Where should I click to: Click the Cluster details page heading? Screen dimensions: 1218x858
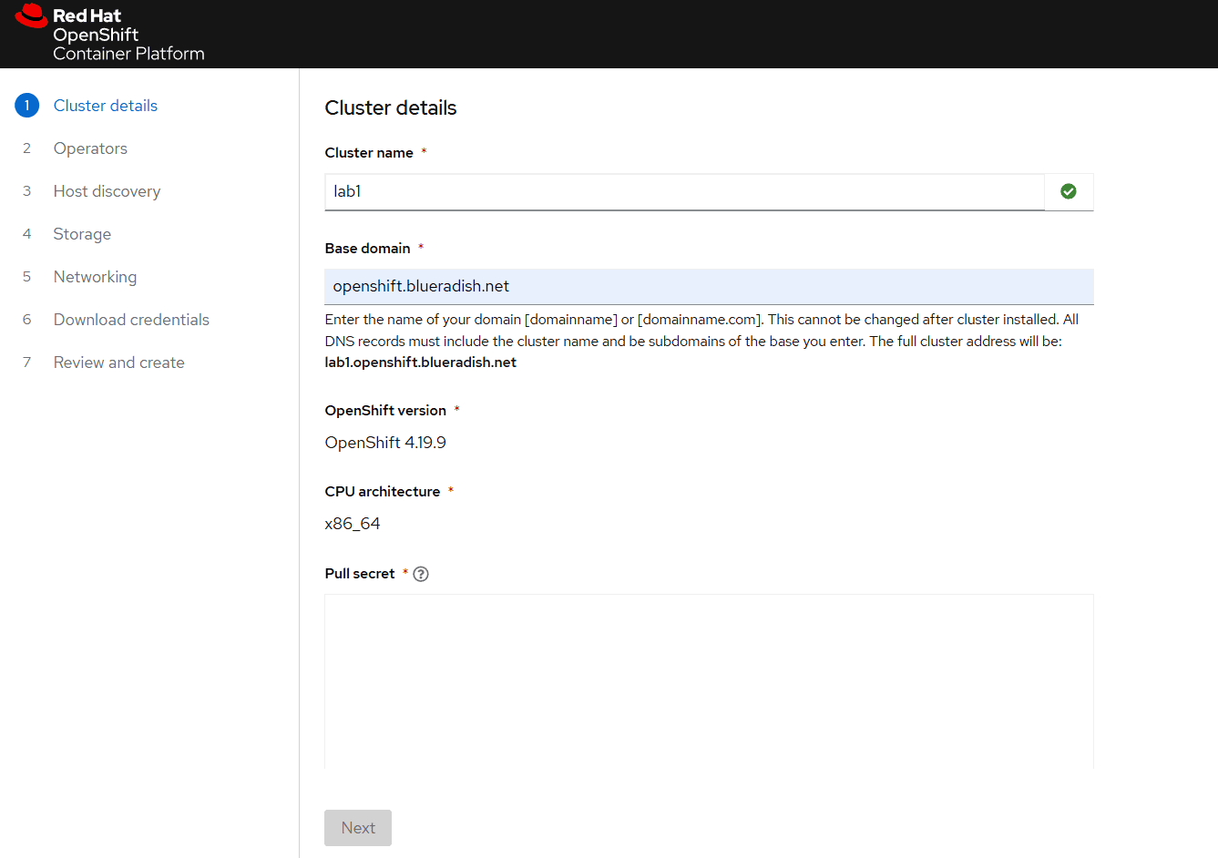(391, 107)
